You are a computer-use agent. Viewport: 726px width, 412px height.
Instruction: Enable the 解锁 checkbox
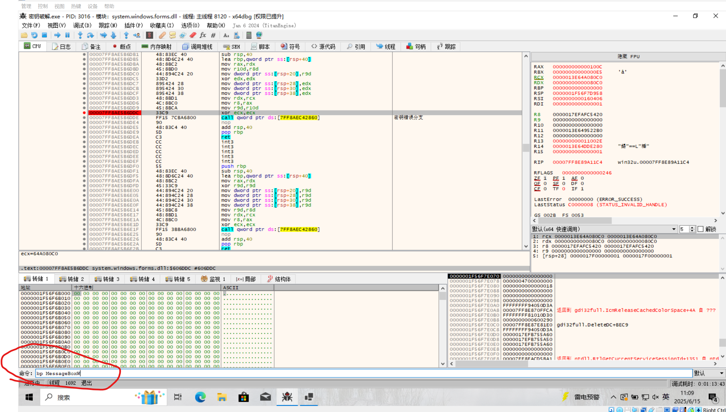coord(700,229)
